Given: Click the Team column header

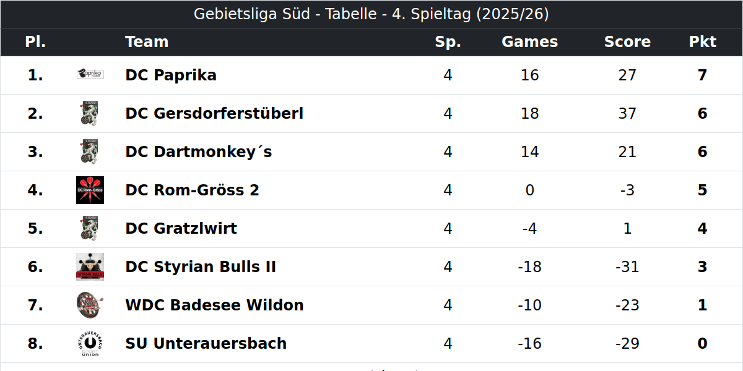Looking at the screenshot, I should pos(147,42).
